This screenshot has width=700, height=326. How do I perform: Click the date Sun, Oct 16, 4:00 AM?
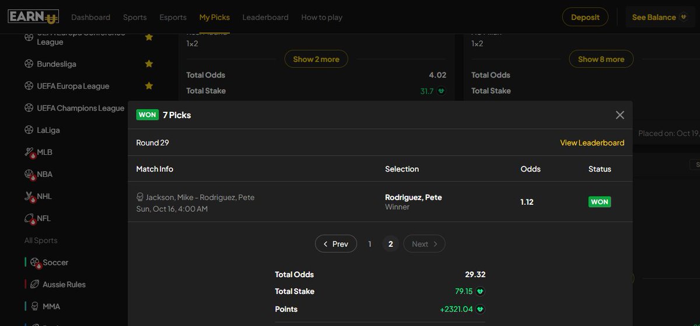point(172,209)
